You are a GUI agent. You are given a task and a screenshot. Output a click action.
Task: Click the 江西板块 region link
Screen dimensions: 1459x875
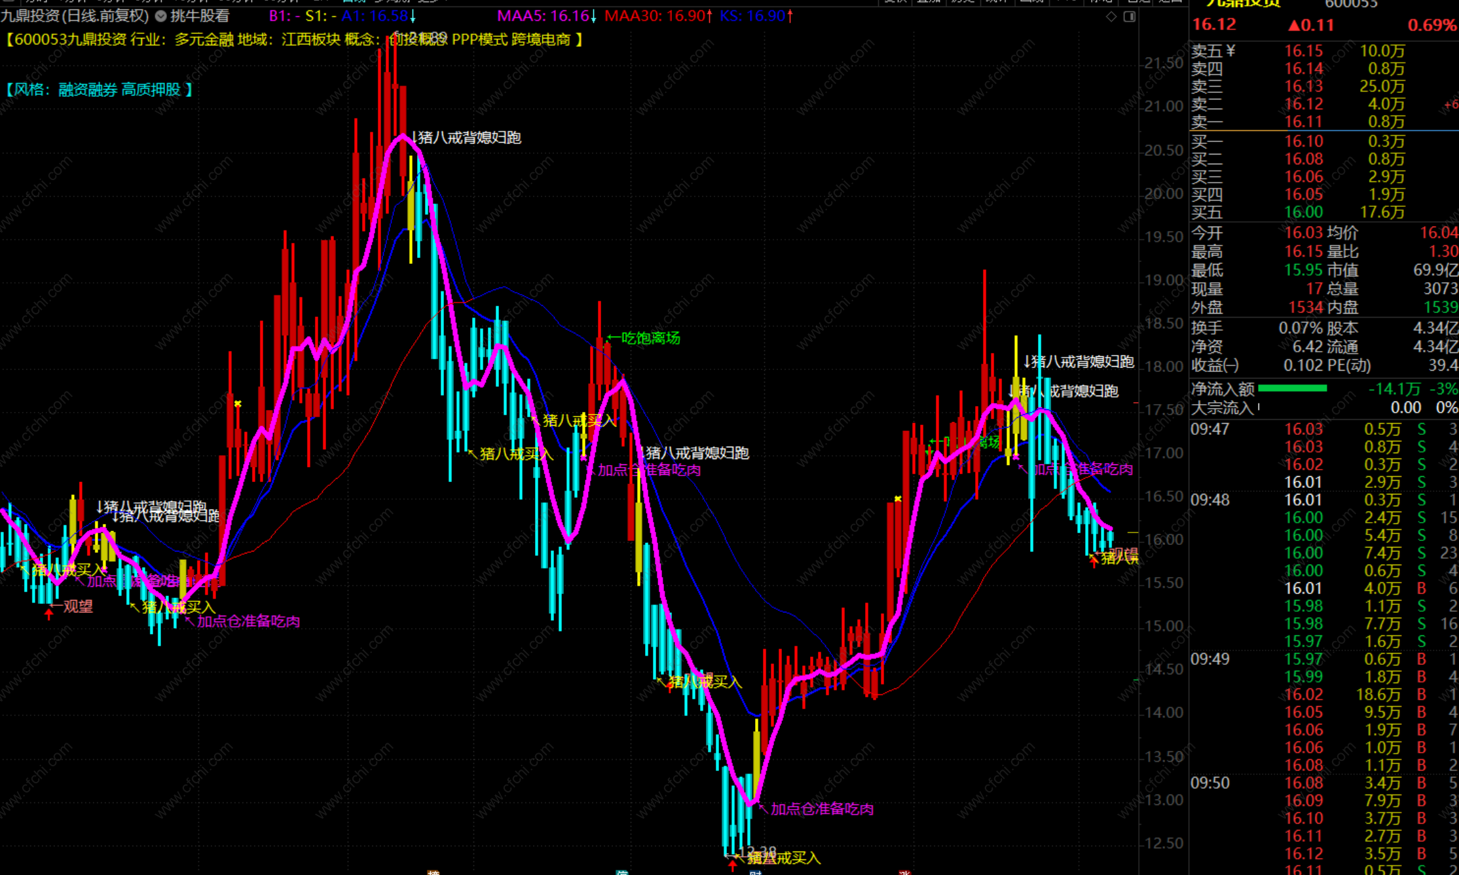(x=310, y=39)
